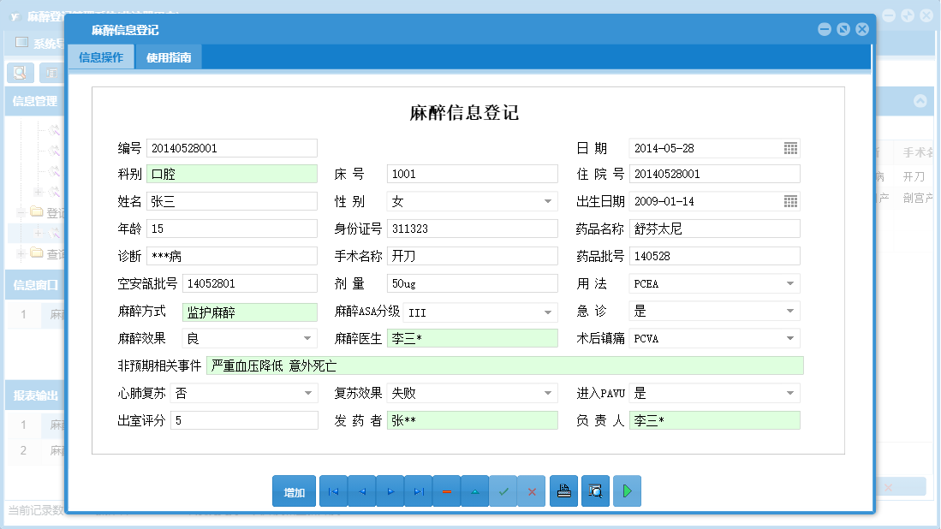Viewport: 941px width, 529px height.
Task: Go to the previous record
Action: click(361, 491)
